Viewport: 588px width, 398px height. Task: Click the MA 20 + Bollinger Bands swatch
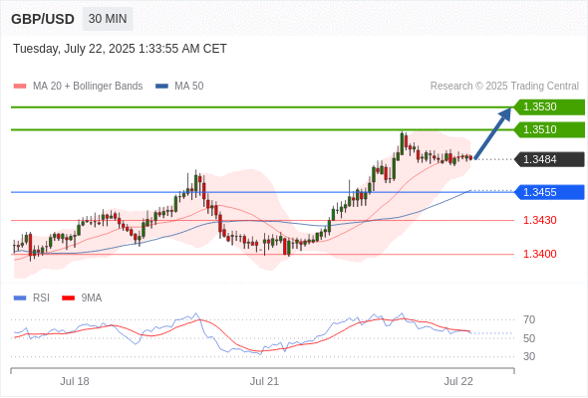pos(20,87)
